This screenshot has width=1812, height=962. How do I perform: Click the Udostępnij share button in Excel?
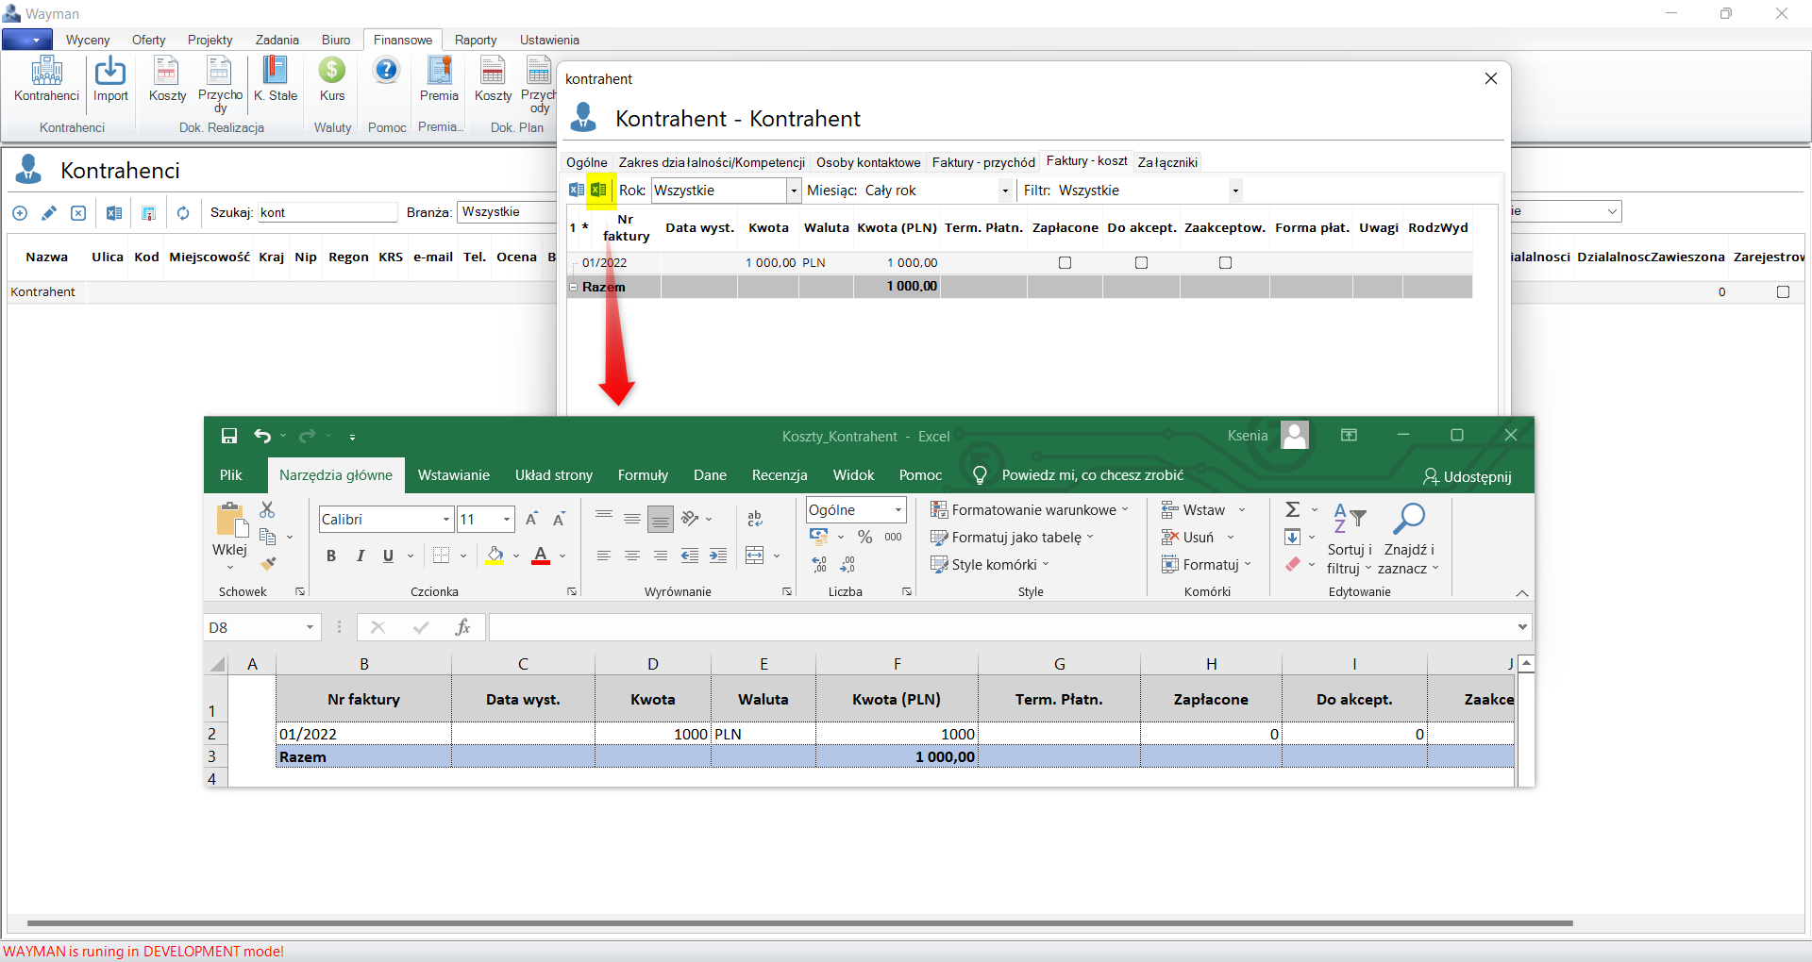tap(1468, 476)
